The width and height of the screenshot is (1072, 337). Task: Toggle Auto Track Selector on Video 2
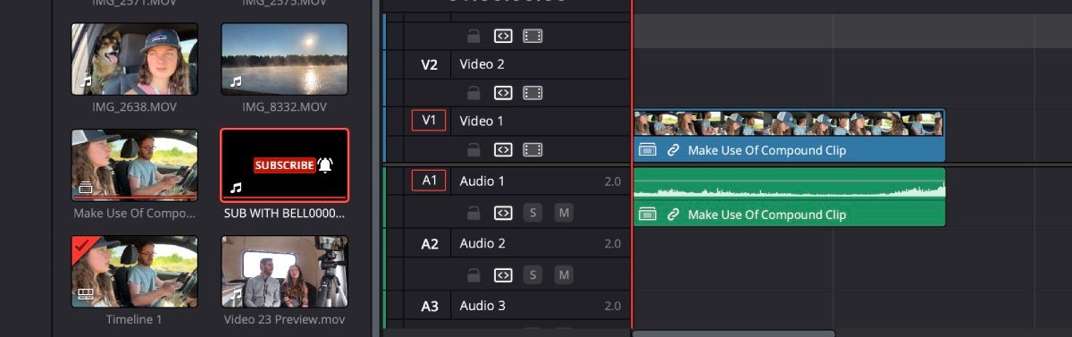click(x=503, y=93)
